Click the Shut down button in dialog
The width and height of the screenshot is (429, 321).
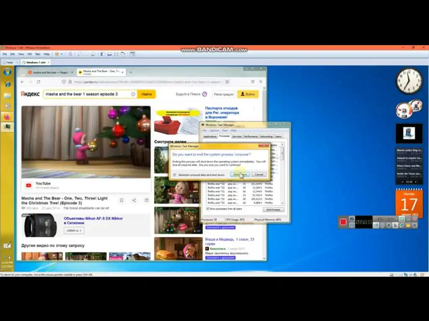[x=240, y=174]
